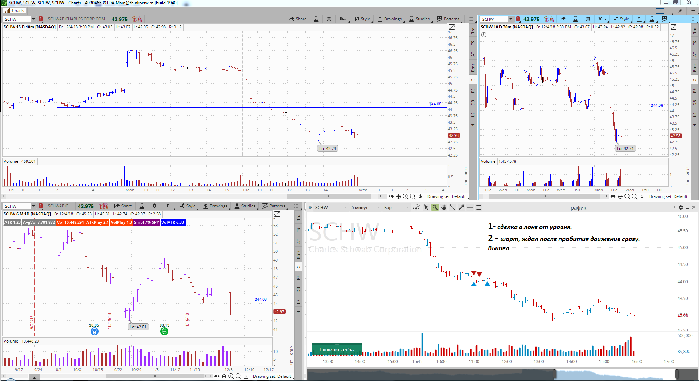Zoom out on the 30m chart
699x381 pixels.
click(635, 196)
